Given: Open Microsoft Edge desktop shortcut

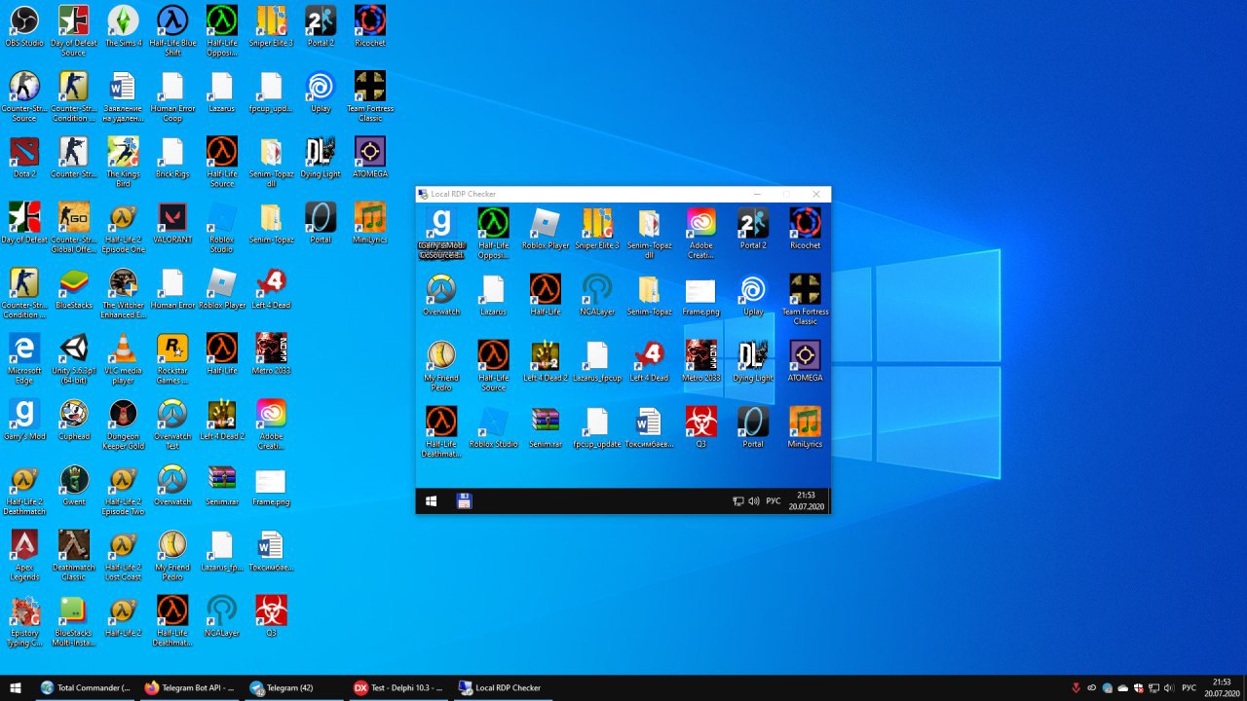Looking at the screenshot, I should (x=24, y=358).
